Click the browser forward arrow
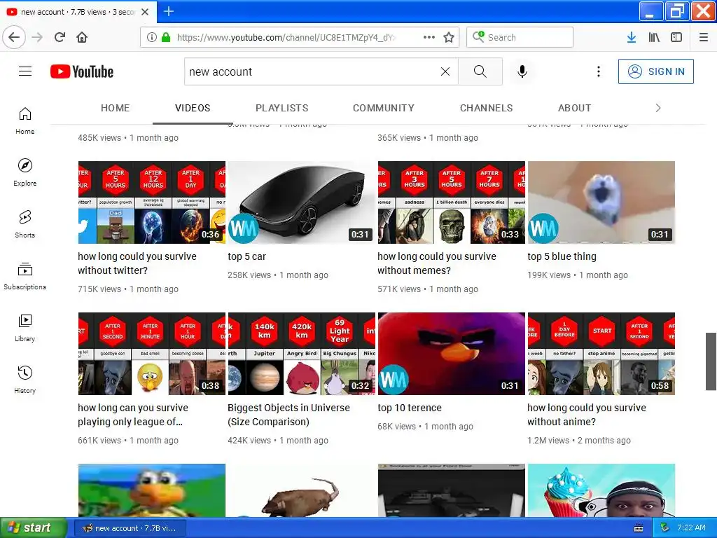Screen dimensions: 717x538 [37, 37]
